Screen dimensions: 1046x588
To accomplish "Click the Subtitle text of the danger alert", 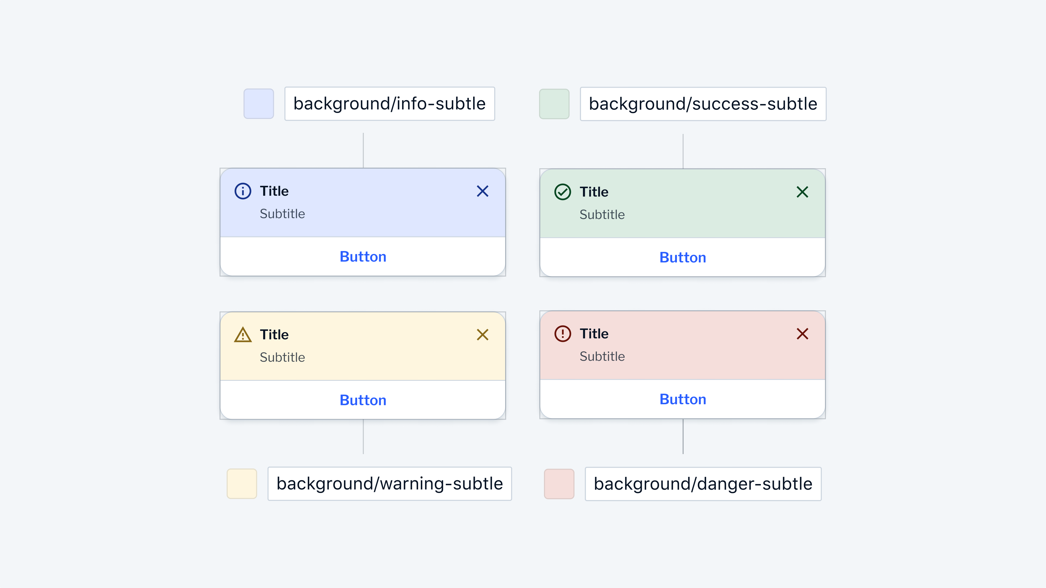I will tap(602, 356).
